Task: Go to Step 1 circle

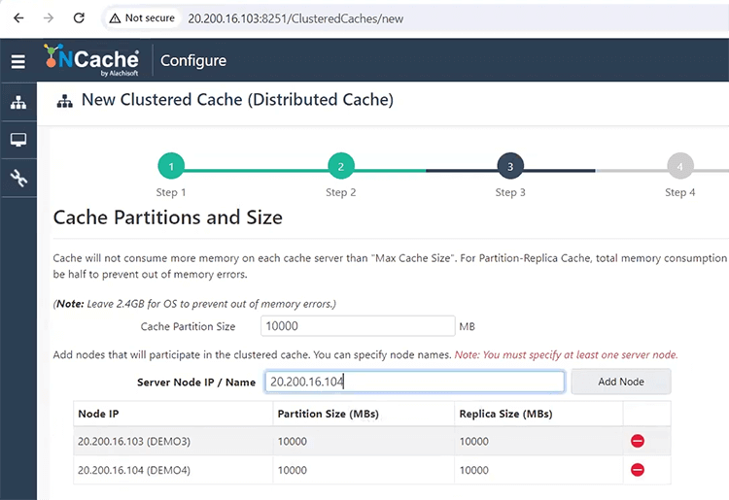Action: pyautogui.click(x=171, y=166)
